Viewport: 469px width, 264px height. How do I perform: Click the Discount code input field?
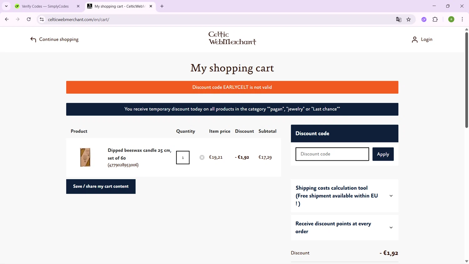tap(332, 154)
